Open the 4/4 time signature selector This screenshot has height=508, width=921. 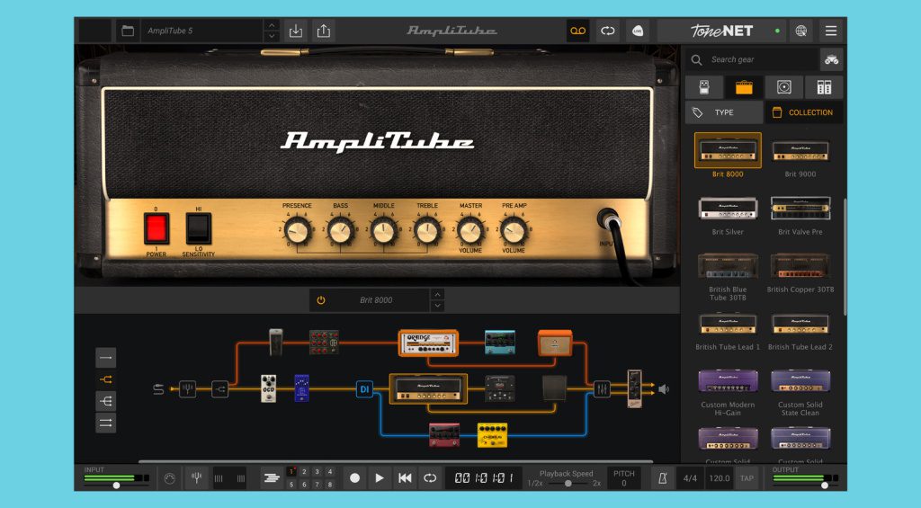click(x=690, y=478)
